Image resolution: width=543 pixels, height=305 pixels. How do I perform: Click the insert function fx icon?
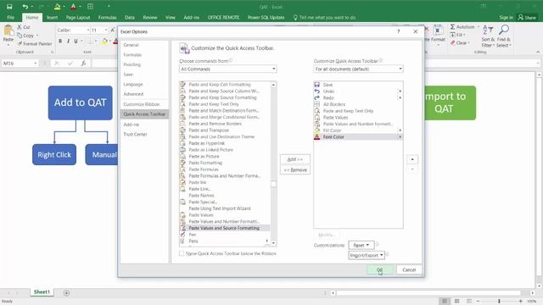[83, 64]
